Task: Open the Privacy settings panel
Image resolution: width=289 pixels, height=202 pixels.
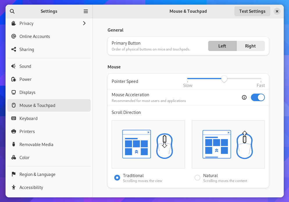Action: click(x=49, y=23)
